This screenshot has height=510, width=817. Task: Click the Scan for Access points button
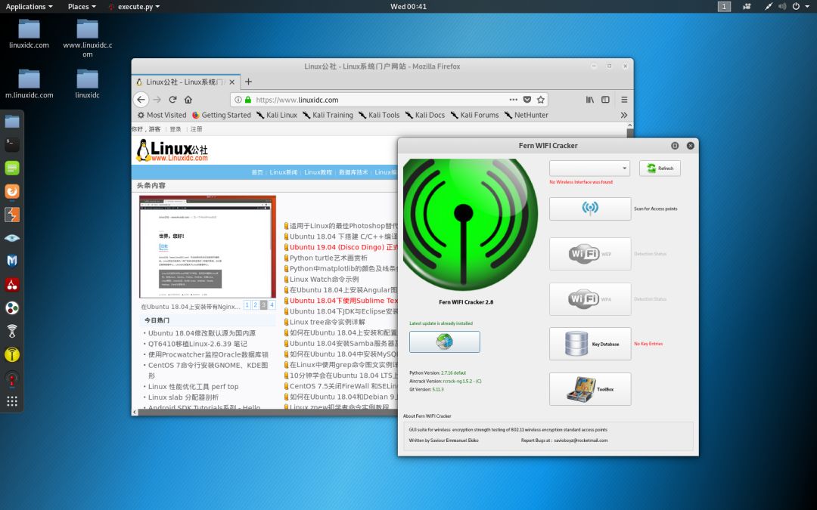(590, 209)
